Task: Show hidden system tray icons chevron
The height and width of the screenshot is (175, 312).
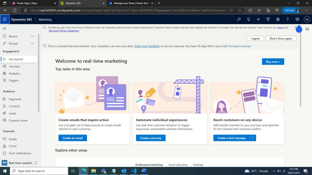Action: coord(274,171)
